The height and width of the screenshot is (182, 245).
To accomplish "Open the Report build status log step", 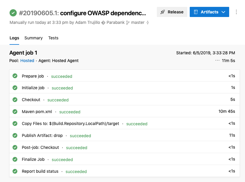I will (125, 171).
